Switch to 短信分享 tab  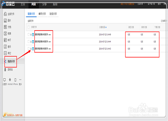pos(53,14)
